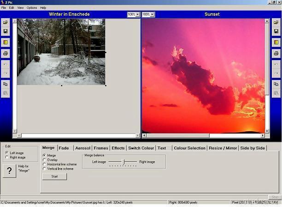Viewport: 282px width, 207px height.
Task: Save the right Sunset image using the floppy icon
Action: (276, 31)
